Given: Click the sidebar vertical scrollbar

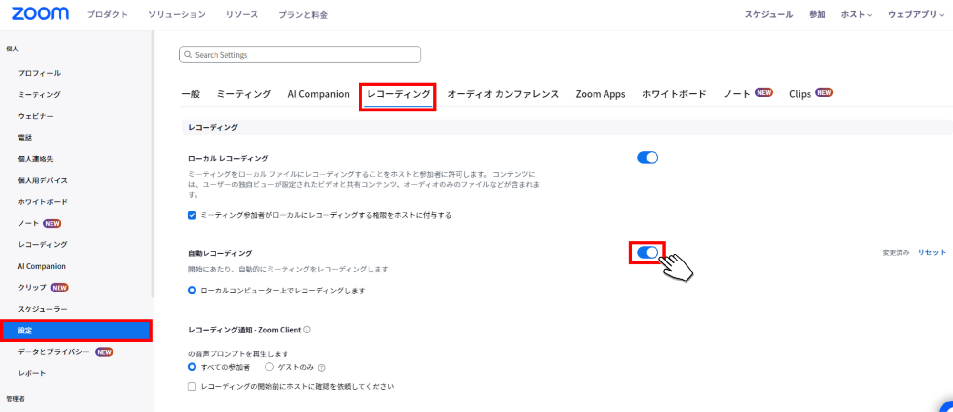Looking at the screenshot, I should 153,164.
